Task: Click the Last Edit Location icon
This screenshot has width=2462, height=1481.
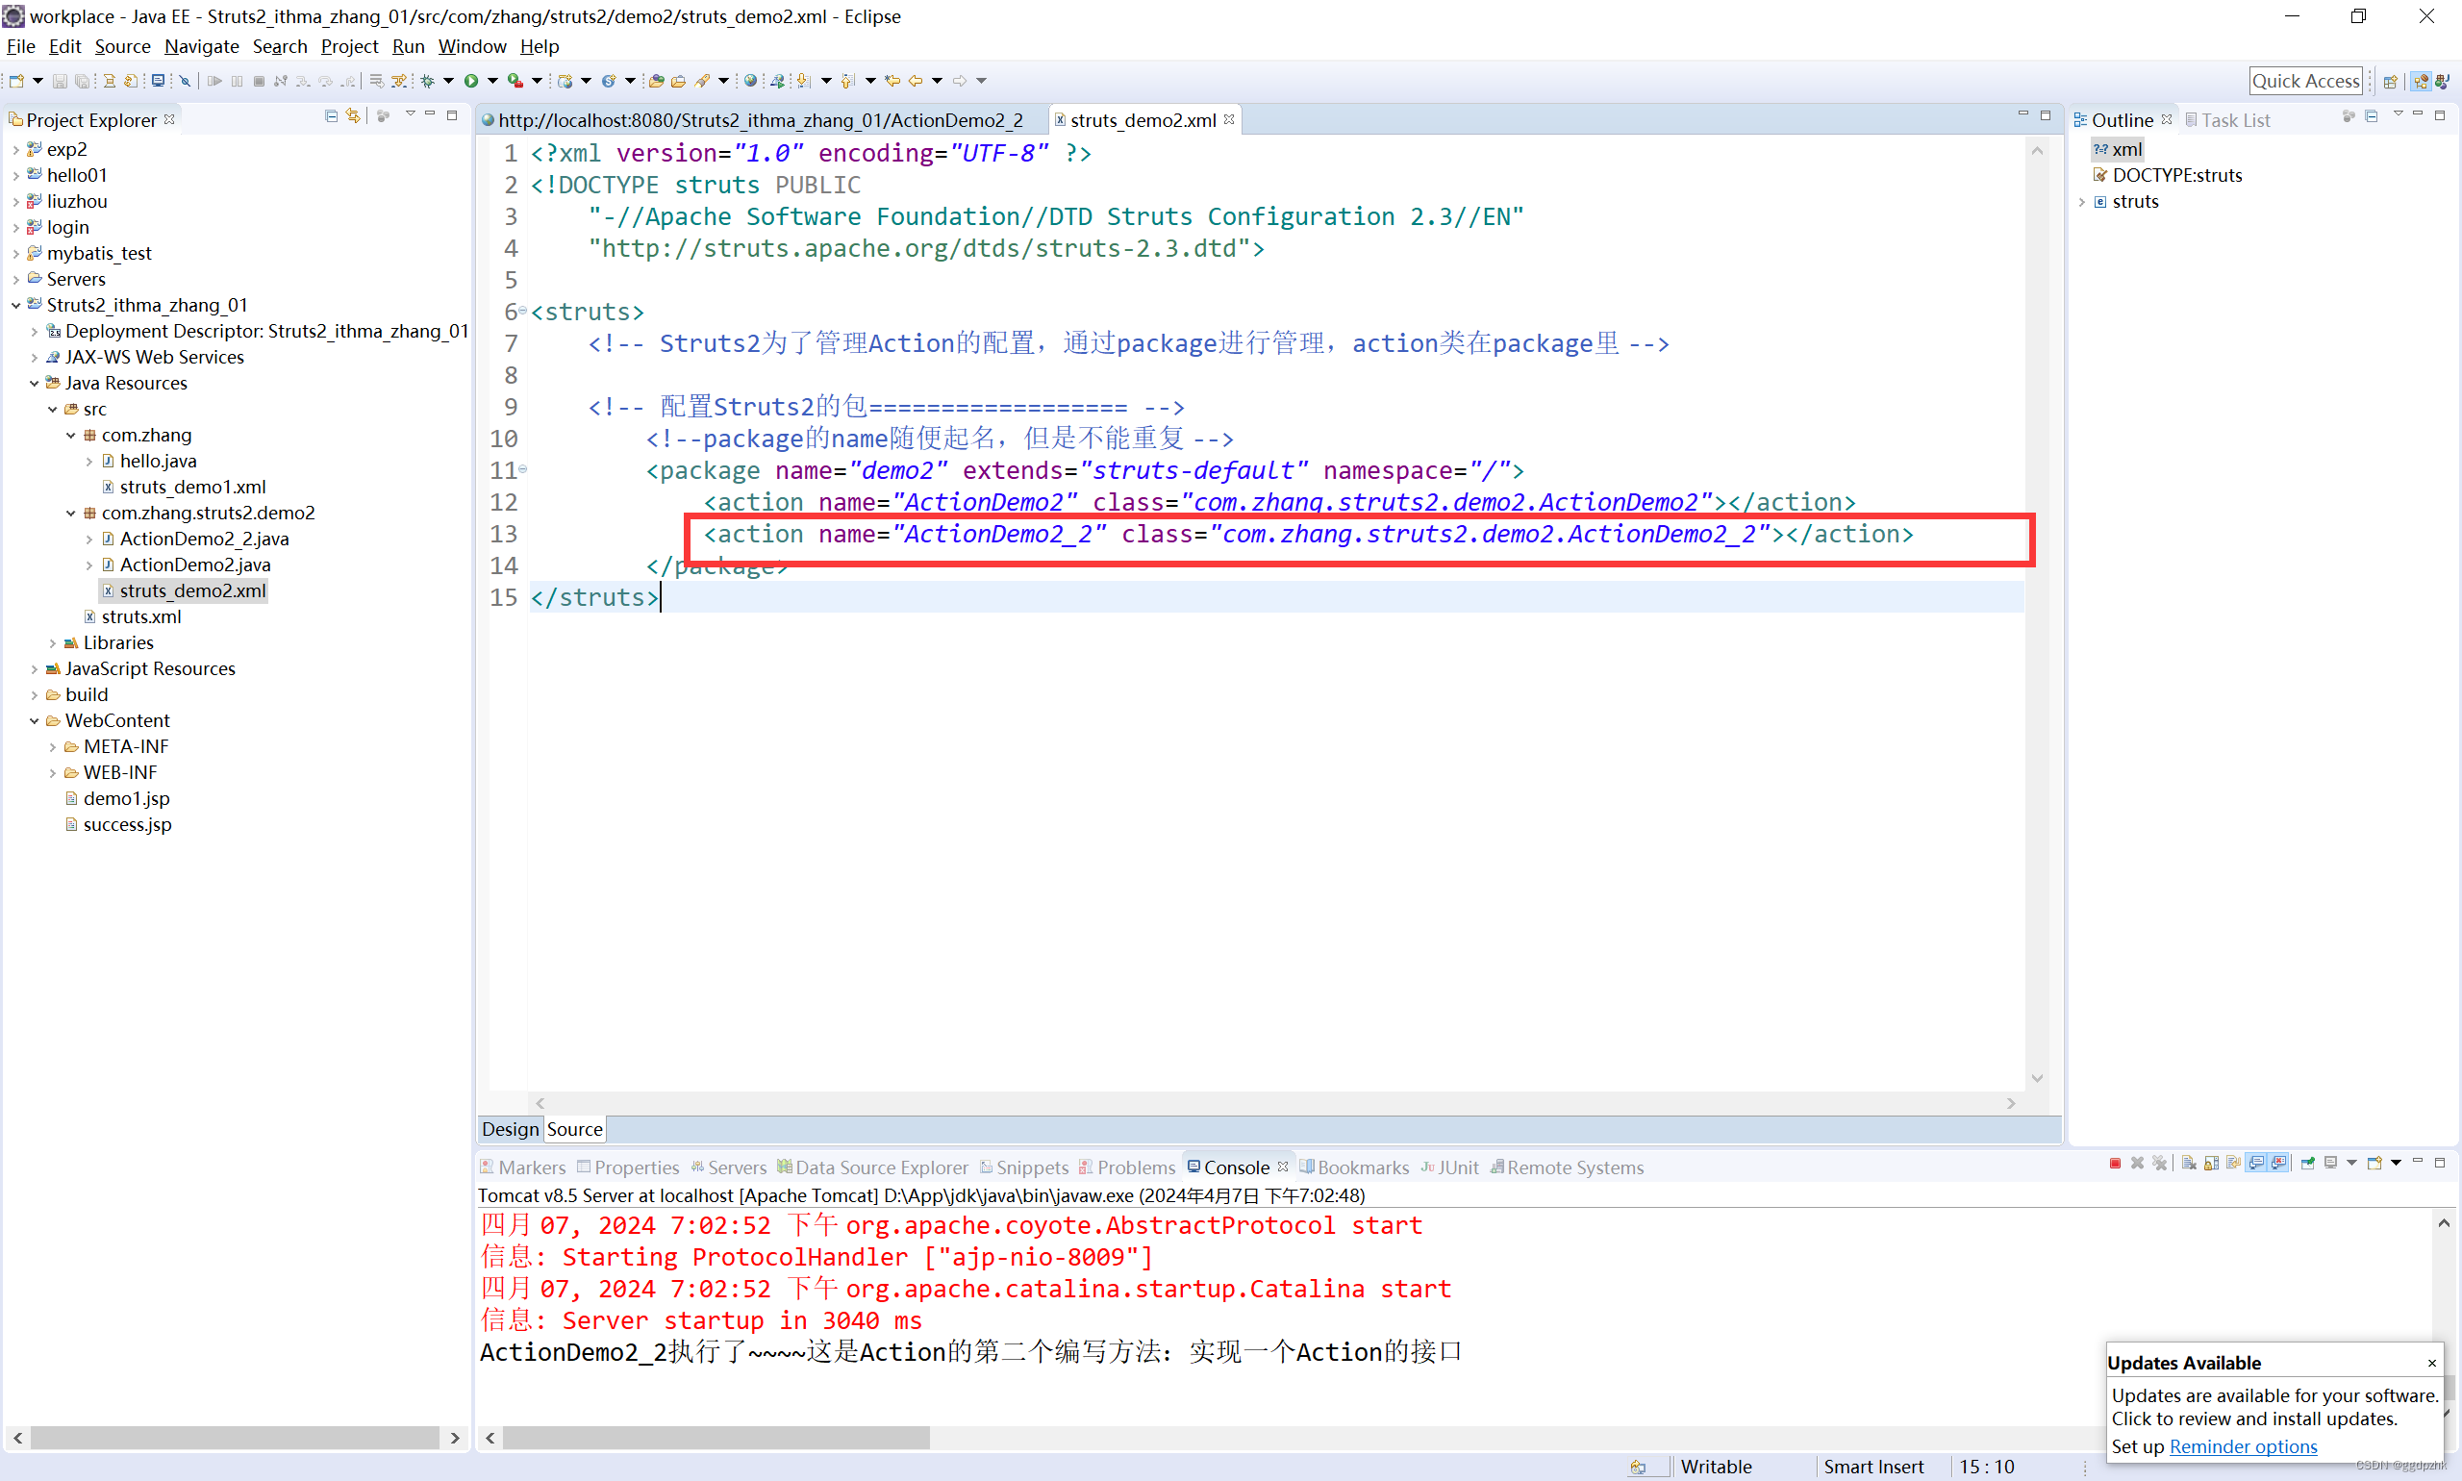Action: coord(893,81)
